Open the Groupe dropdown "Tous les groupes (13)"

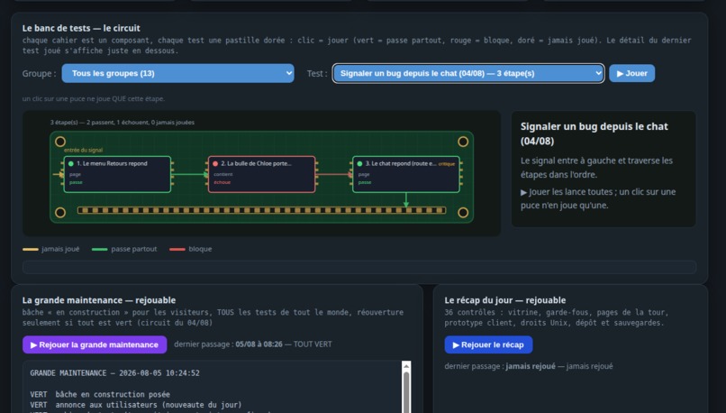click(177, 73)
